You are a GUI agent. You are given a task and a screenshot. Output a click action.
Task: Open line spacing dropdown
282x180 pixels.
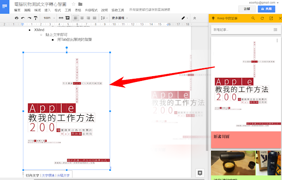[104, 18]
